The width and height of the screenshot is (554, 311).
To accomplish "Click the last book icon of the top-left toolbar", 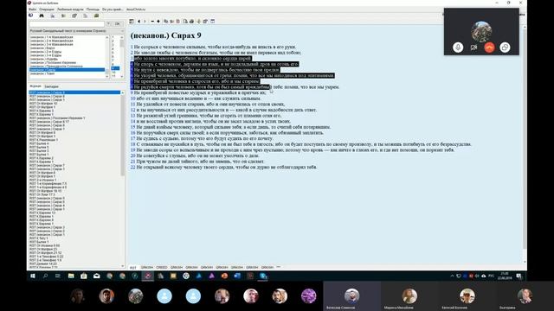I will coord(96,16).
